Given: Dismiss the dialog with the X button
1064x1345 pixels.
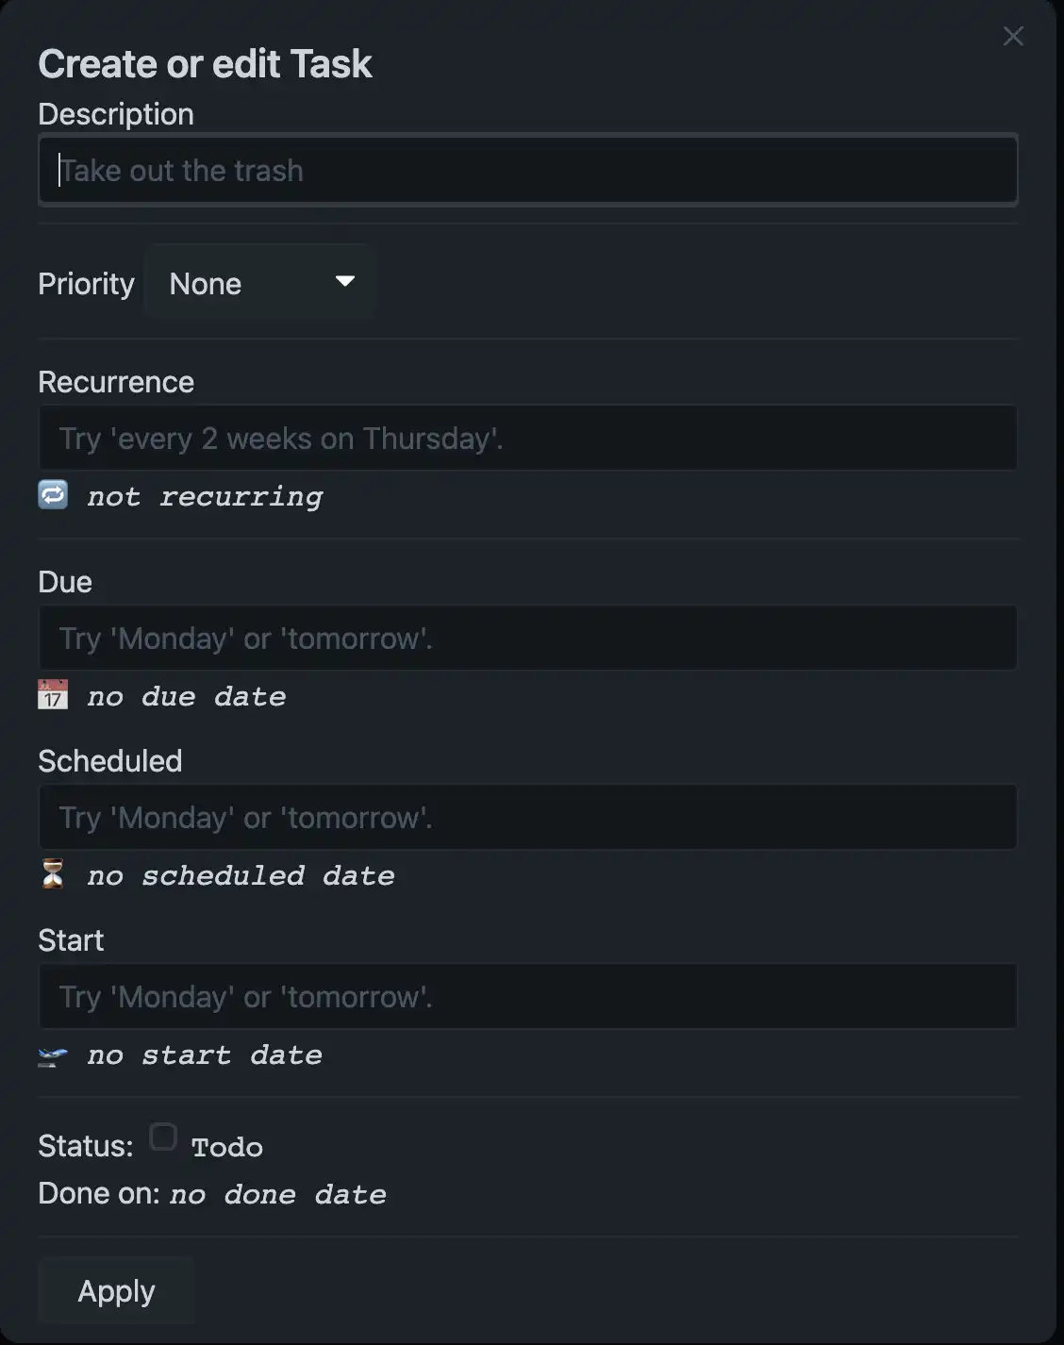Looking at the screenshot, I should (x=1013, y=37).
